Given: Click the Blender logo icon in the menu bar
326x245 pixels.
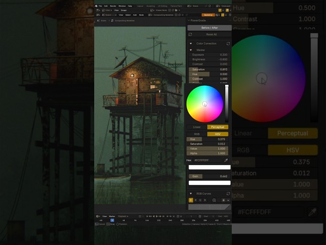Looking at the screenshot, I should click(x=96, y=6).
